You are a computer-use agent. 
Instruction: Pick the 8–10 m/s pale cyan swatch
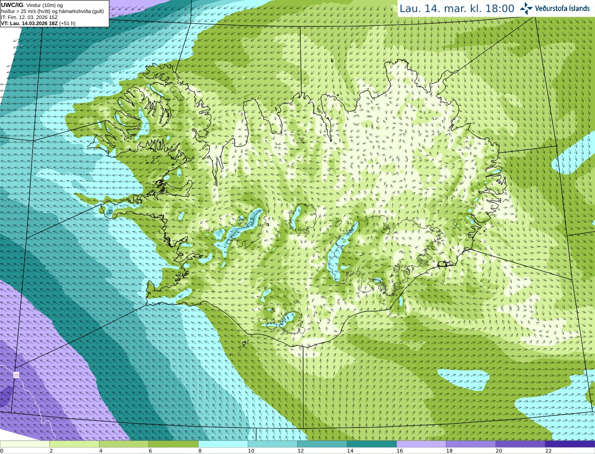click(x=223, y=444)
